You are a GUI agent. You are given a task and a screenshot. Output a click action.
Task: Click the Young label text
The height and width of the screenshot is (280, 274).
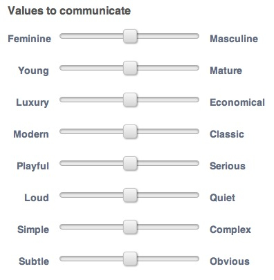pos(33,71)
